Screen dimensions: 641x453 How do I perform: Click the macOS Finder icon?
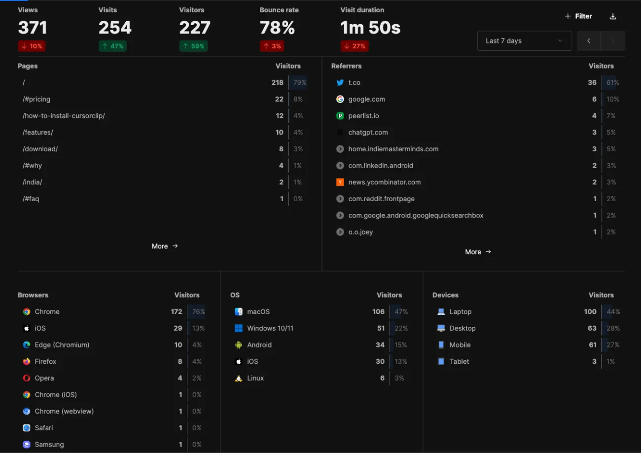[x=239, y=312]
